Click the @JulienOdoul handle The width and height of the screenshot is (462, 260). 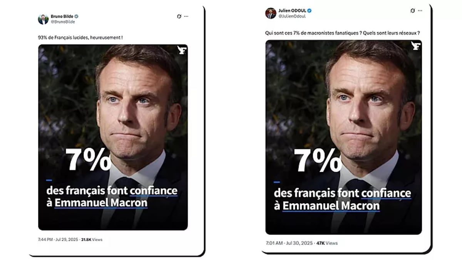pyautogui.click(x=293, y=17)
